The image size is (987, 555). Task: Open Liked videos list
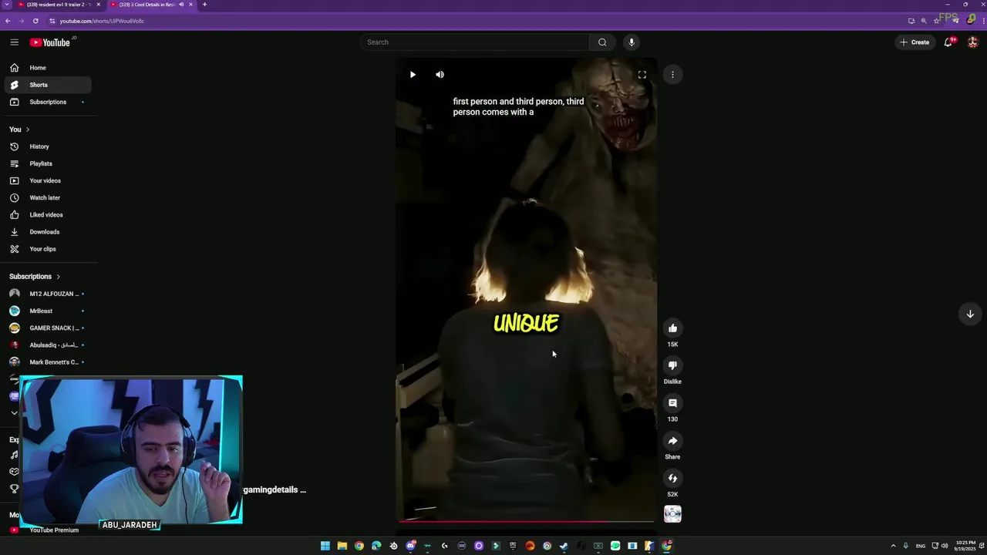click(x=48, y=214)
